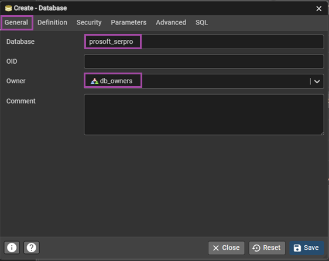Image resolution: width=329 pixels, height=261 pixels.
Task: Click inside the Comment text area
Action: (x=204, y=114)
